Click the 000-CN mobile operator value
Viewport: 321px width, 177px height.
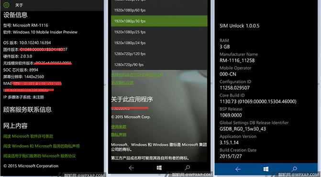click(228, 74)
